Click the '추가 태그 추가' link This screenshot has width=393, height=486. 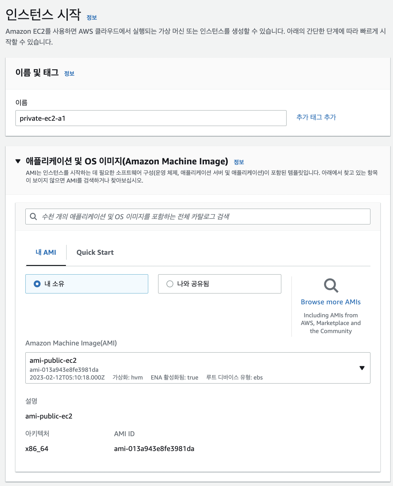pyautogui.click(x=316, y=117)
